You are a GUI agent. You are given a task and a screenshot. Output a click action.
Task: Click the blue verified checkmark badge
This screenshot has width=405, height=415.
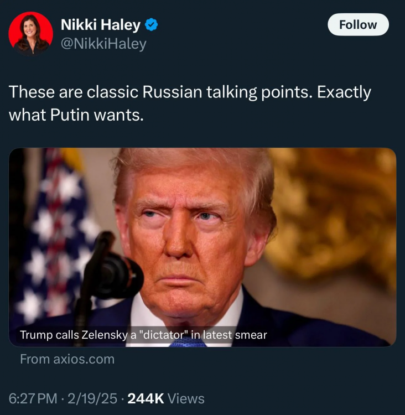click(152, 24)
